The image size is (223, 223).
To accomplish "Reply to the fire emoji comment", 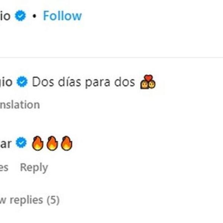I will (34, 167).
